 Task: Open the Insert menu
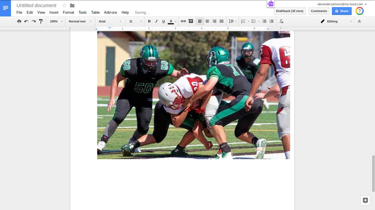tap(54, 12)
